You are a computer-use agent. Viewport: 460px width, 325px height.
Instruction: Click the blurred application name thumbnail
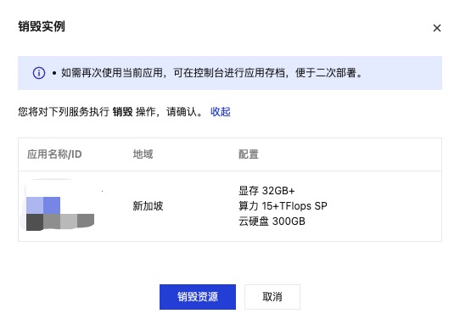[x=60, y=205]
